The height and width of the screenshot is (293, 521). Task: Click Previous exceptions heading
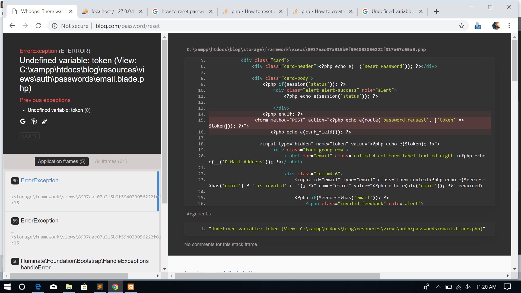tap(45, 100)
